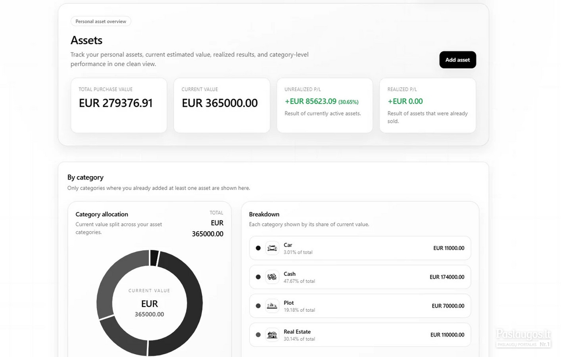The width and height of the screenshot is (561, 357).
Task: Click the color dot beside Plot
Action: click(258, 306)
